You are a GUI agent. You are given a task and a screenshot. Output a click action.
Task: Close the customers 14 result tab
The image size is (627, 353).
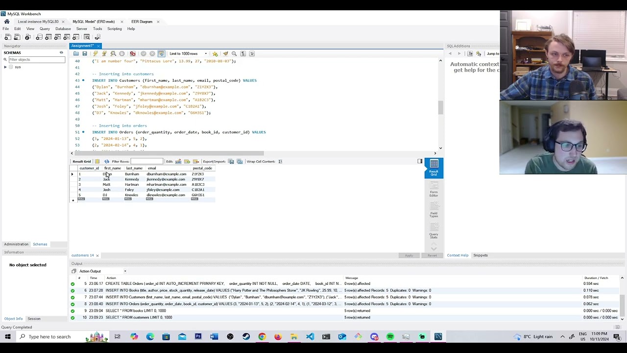tap(97, 255)
